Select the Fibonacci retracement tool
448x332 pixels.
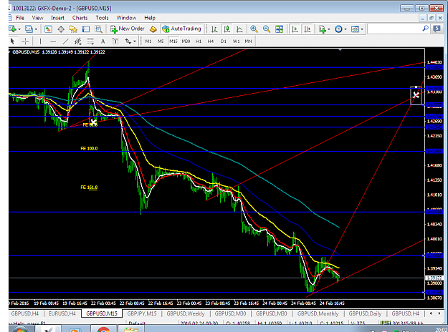coord(90,41)
